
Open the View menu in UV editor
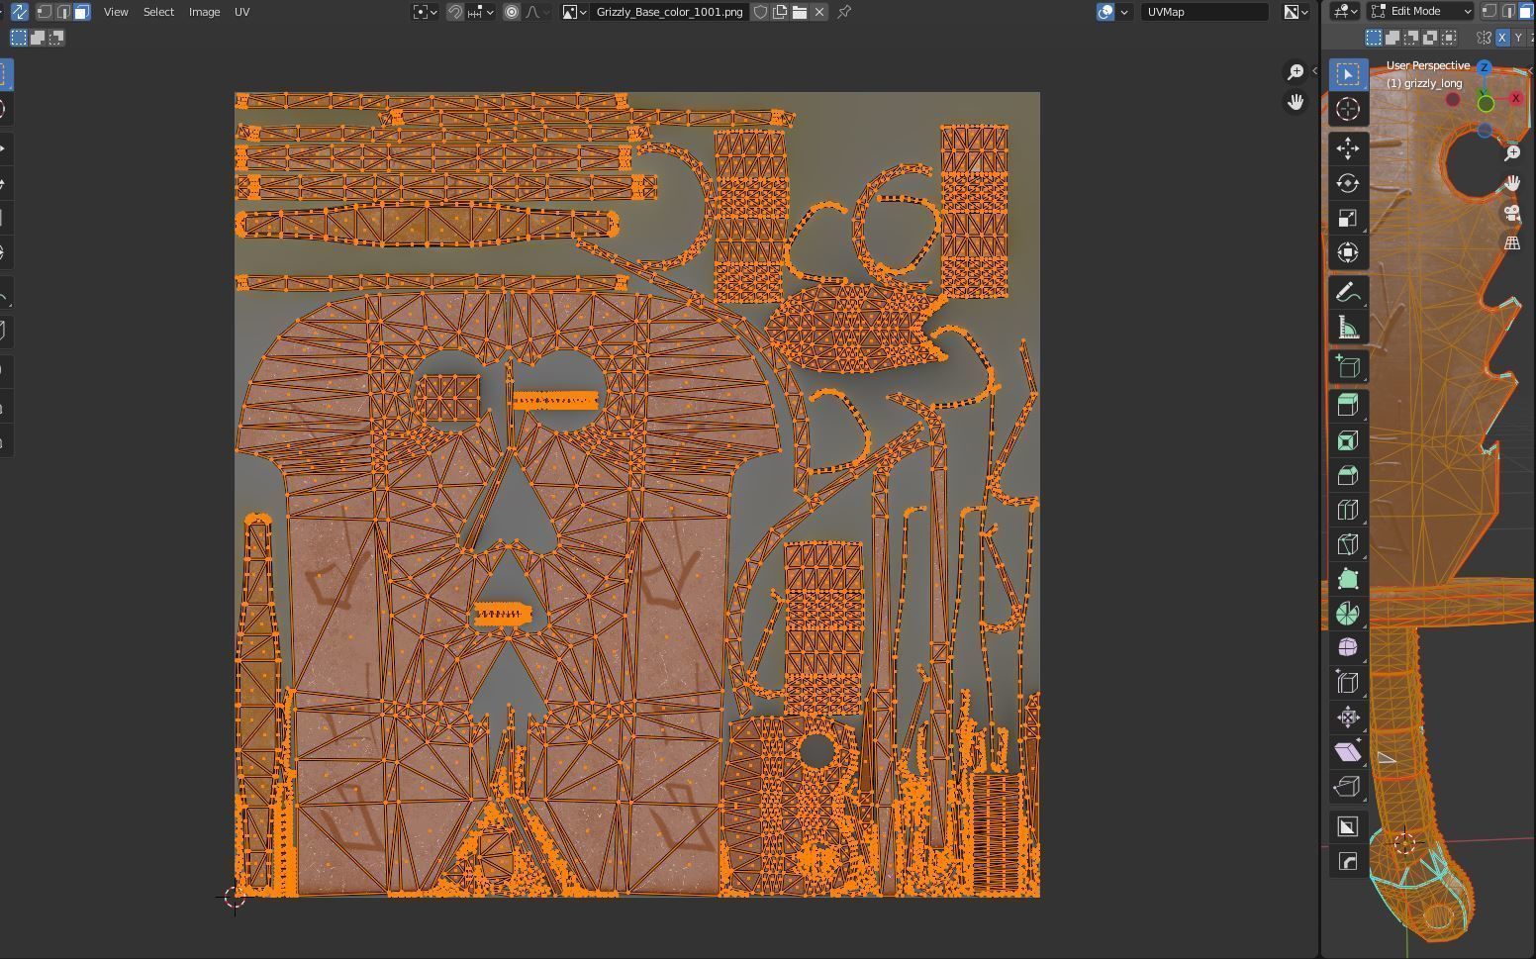(x=116, y=12)
